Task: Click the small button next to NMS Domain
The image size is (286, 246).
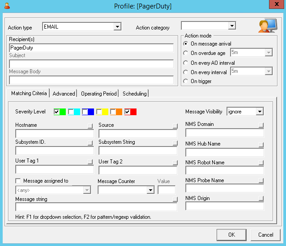Action: [x=261, y=125]
